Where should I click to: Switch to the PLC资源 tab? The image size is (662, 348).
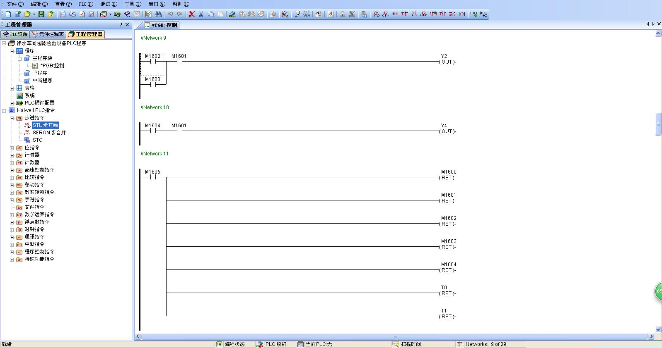tap(15, 34)
